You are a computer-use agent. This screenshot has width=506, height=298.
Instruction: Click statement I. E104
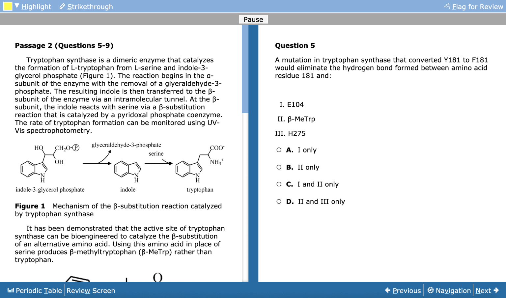pyautogui.click(x=292, y=105)
